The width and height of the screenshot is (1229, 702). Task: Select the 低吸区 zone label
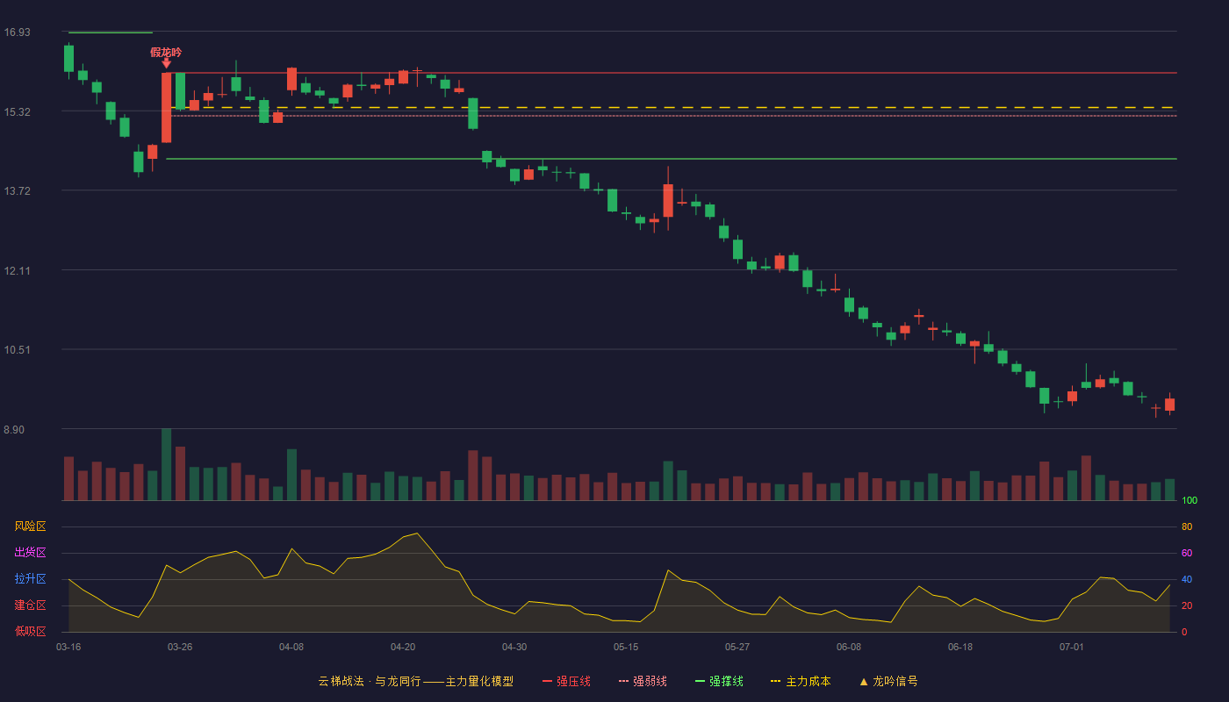pos(30,631)
